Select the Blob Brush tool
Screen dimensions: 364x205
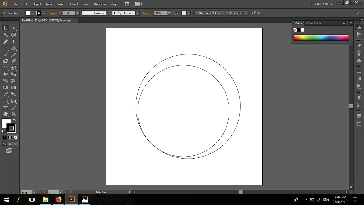(x=5, y=61)
